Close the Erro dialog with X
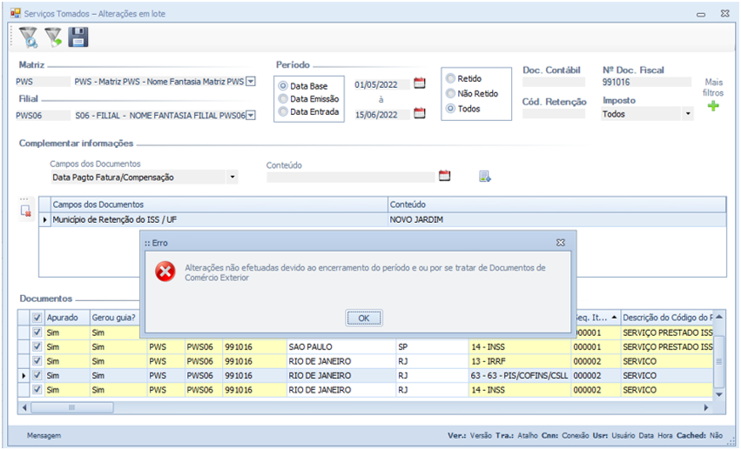Image resolution: width=741 pixels, height=450 pixels. (561, 243)
